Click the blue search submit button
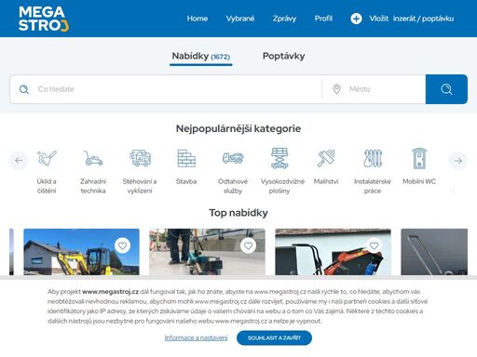This screenshot has height=357, width=477. [446, 89]
